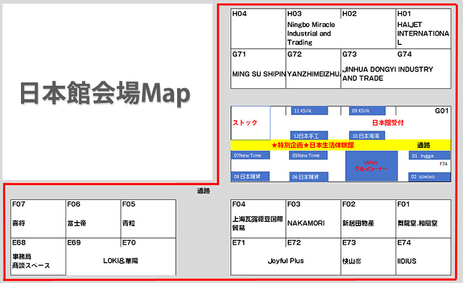Select YANZHIMEIZHU exhibitor name
The height and width of the screenshot is (283, 463).
click(314, 74)
